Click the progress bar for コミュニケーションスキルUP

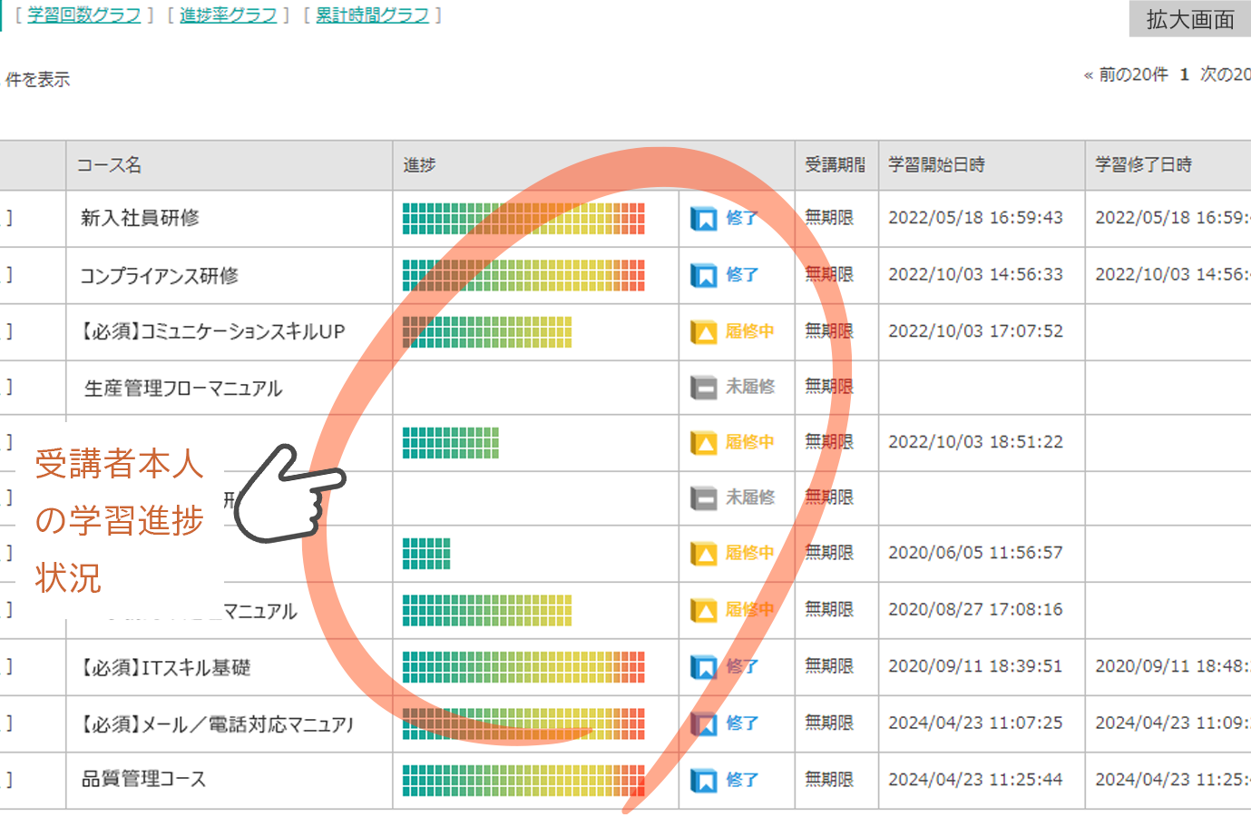click(487, 332)
